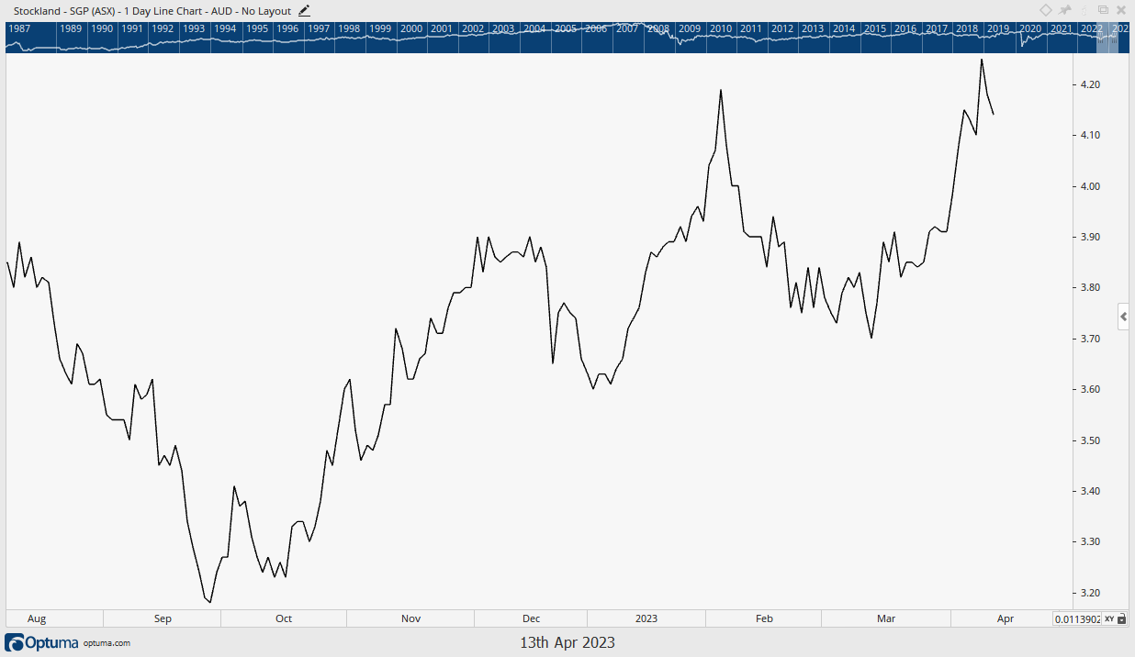Image resolution: width=1135 pixels, height=657 pixels.
Task: Close the Stockland chart with the X icon
Action: coord(1121,10)
